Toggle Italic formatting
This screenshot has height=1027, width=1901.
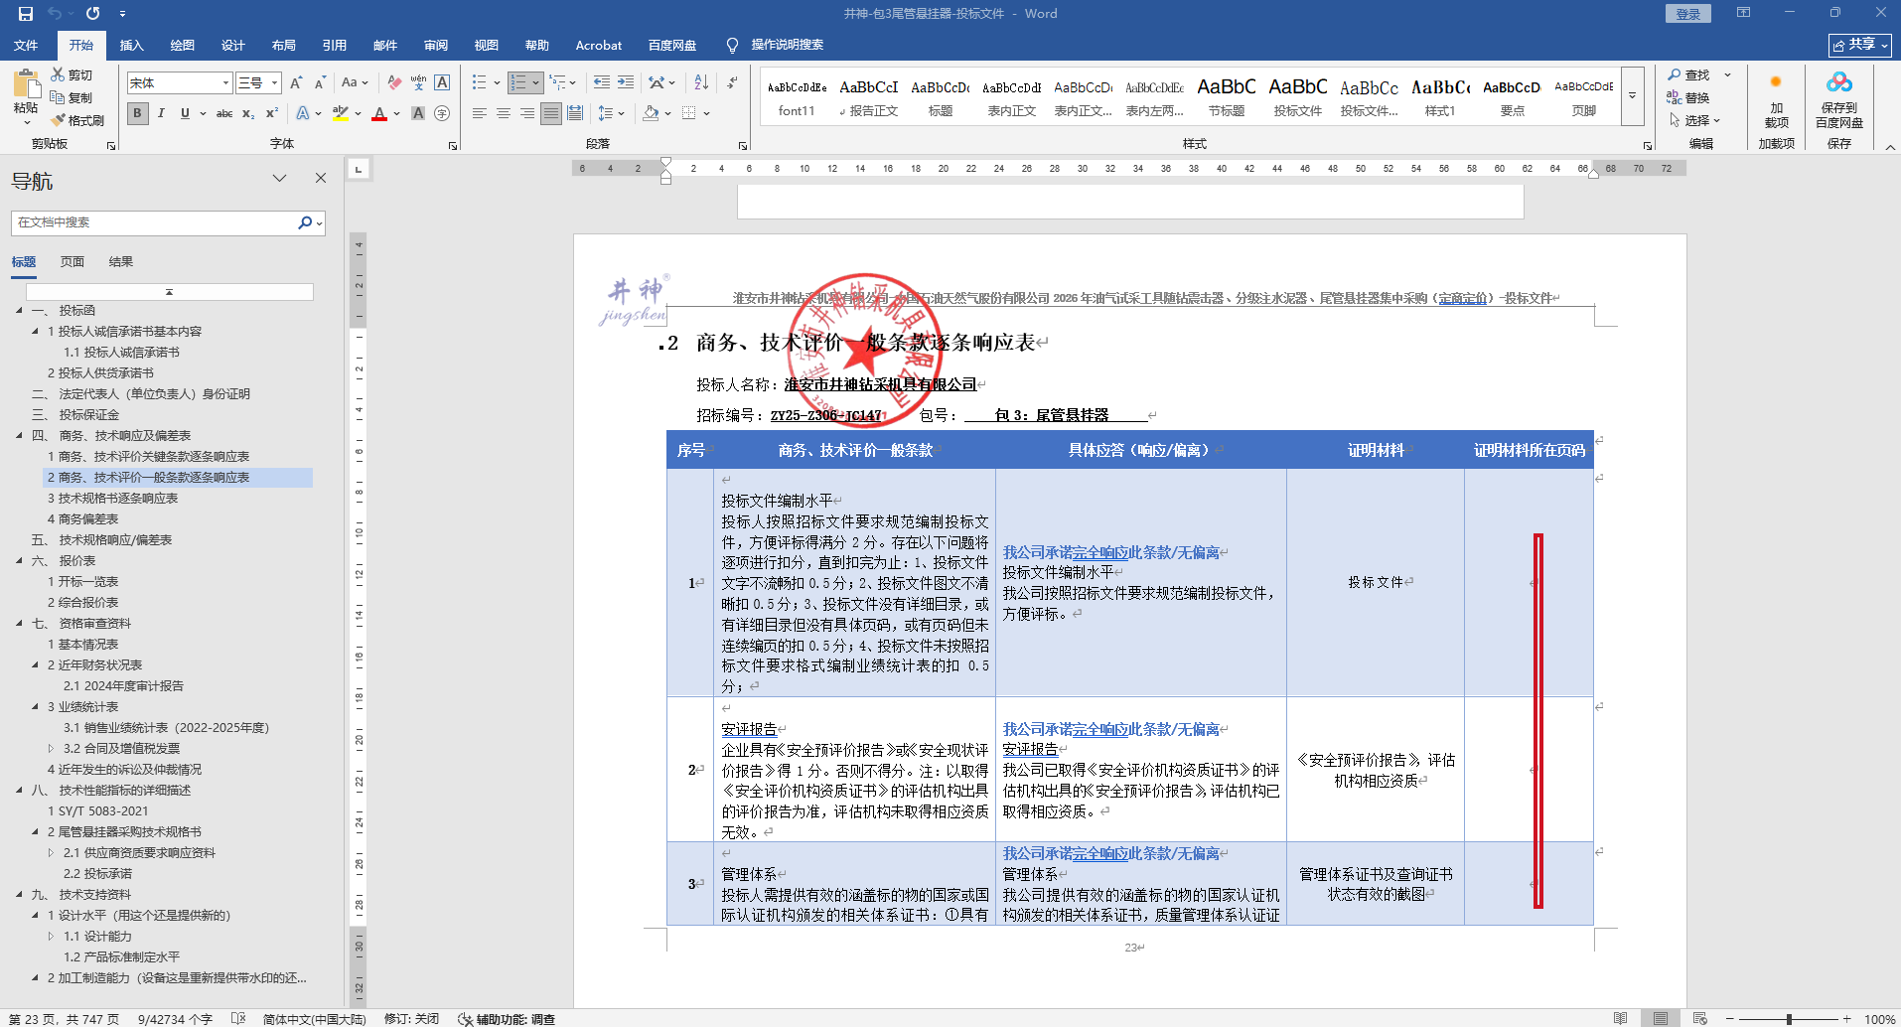(161, 113)
